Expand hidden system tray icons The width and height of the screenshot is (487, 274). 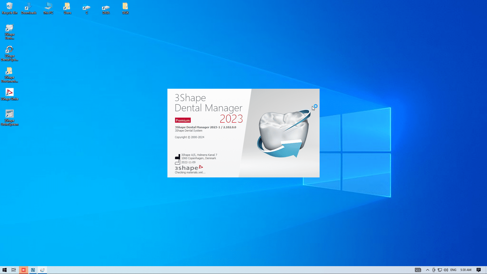(427, 270)
